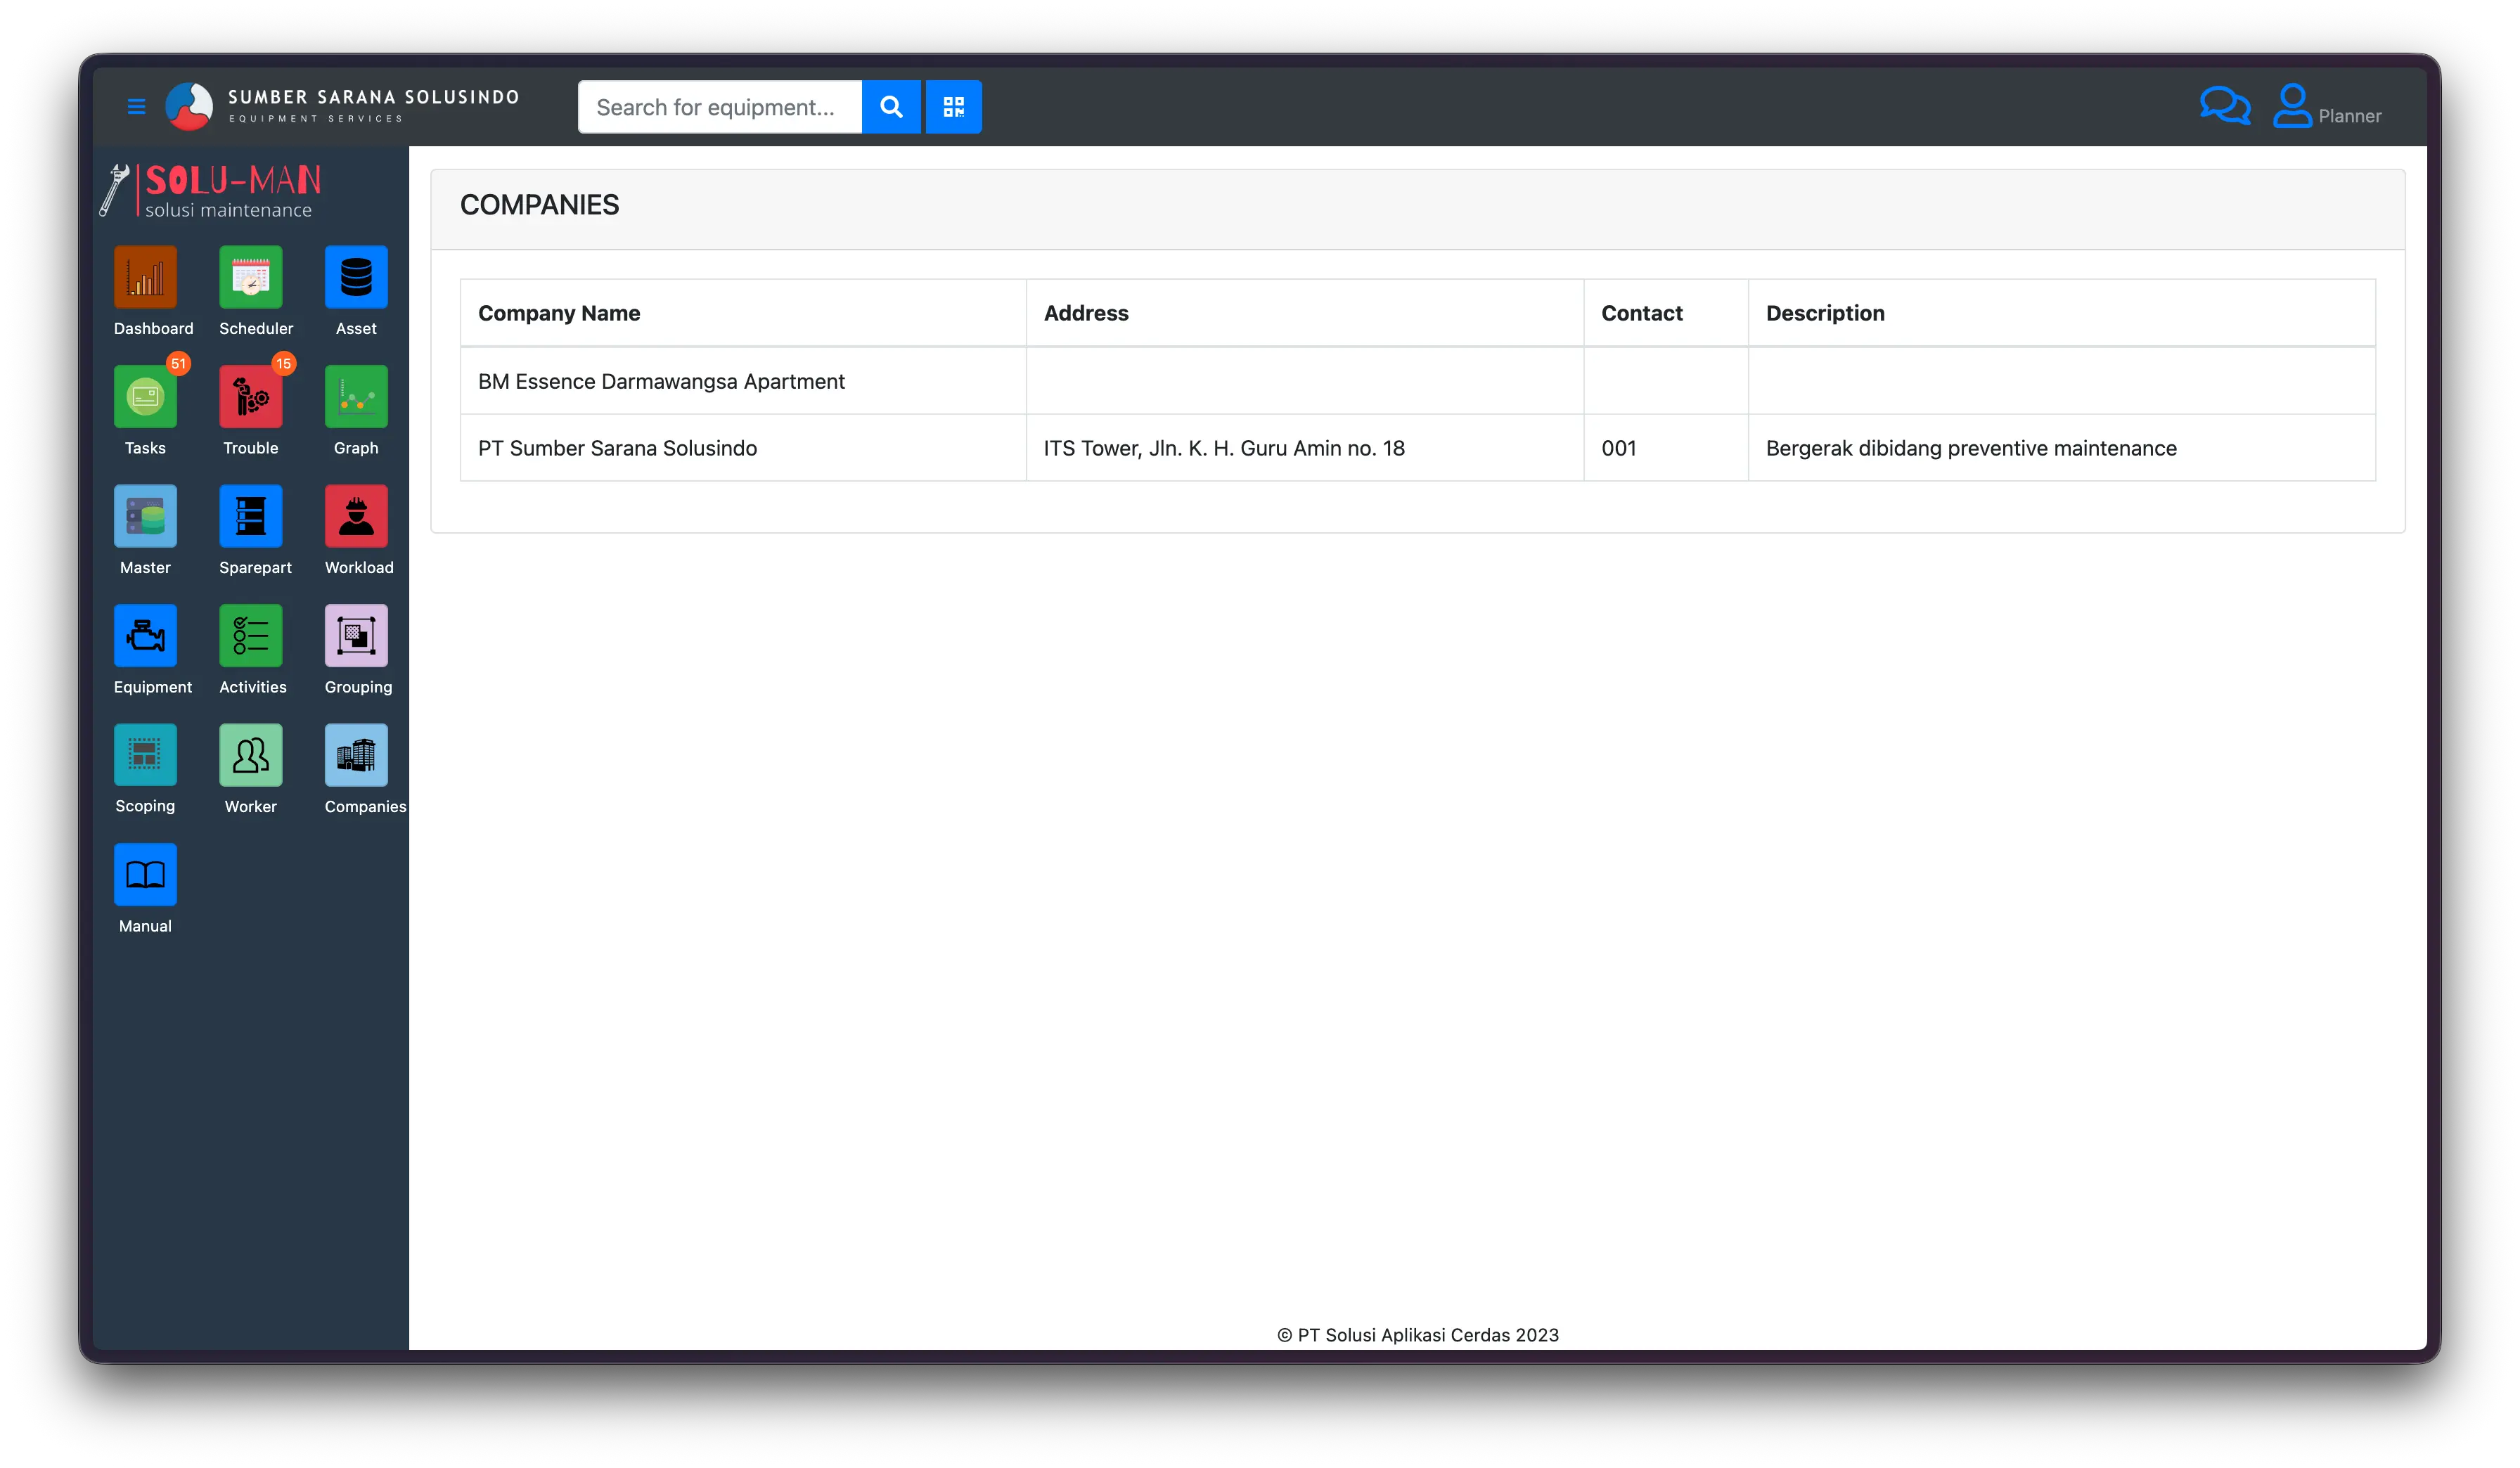Open Tasks with 51 badge
Screen dimensions: 2520x1468
pyautogui.click(x=145, y=397)
